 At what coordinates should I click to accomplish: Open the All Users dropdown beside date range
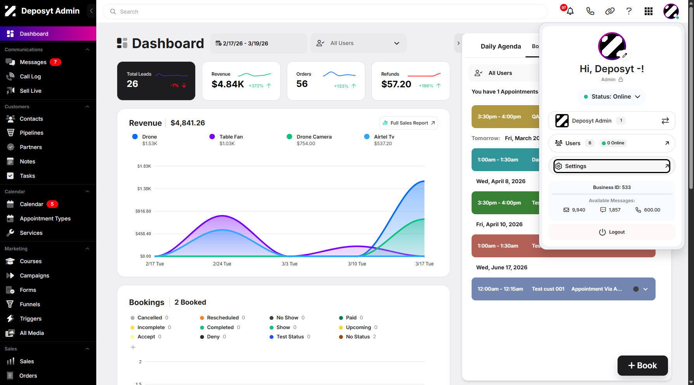[358, 43]
